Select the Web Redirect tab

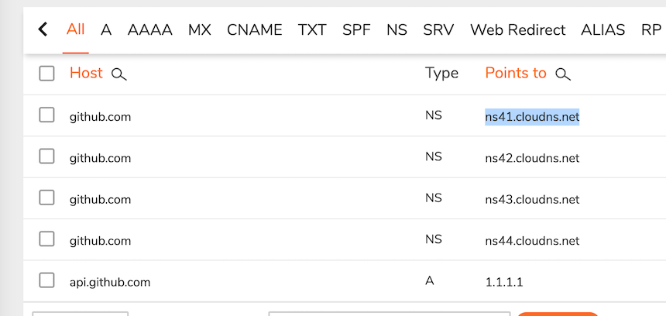pyautogui.click(x=518, y=30)
